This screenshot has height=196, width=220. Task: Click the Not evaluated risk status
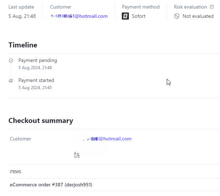coord(198,16)
